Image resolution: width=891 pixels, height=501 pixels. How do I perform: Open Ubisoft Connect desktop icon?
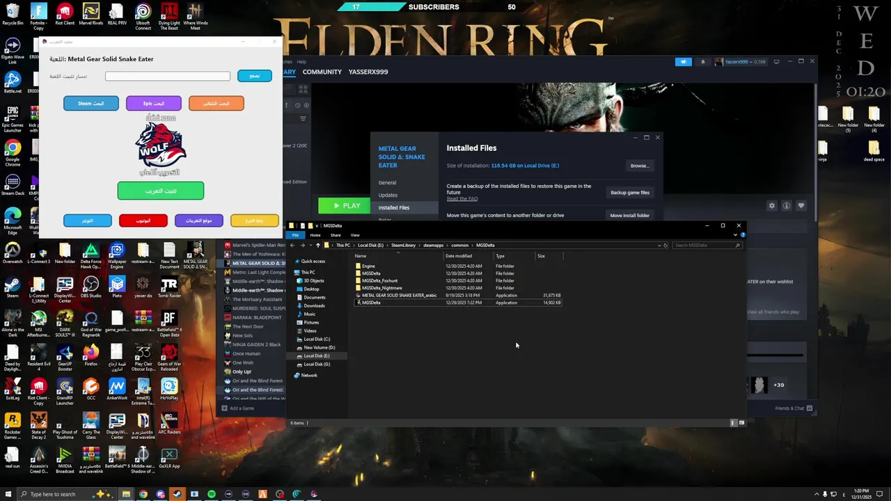[143, 15]
